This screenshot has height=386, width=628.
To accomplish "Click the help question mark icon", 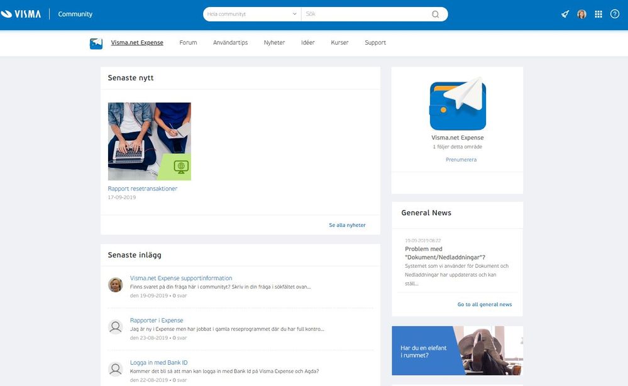I will tap(615, 14).
